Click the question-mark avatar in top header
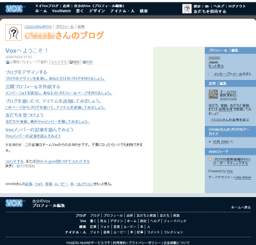The height and width of the screenshot is (245, 256). [187, 9]
